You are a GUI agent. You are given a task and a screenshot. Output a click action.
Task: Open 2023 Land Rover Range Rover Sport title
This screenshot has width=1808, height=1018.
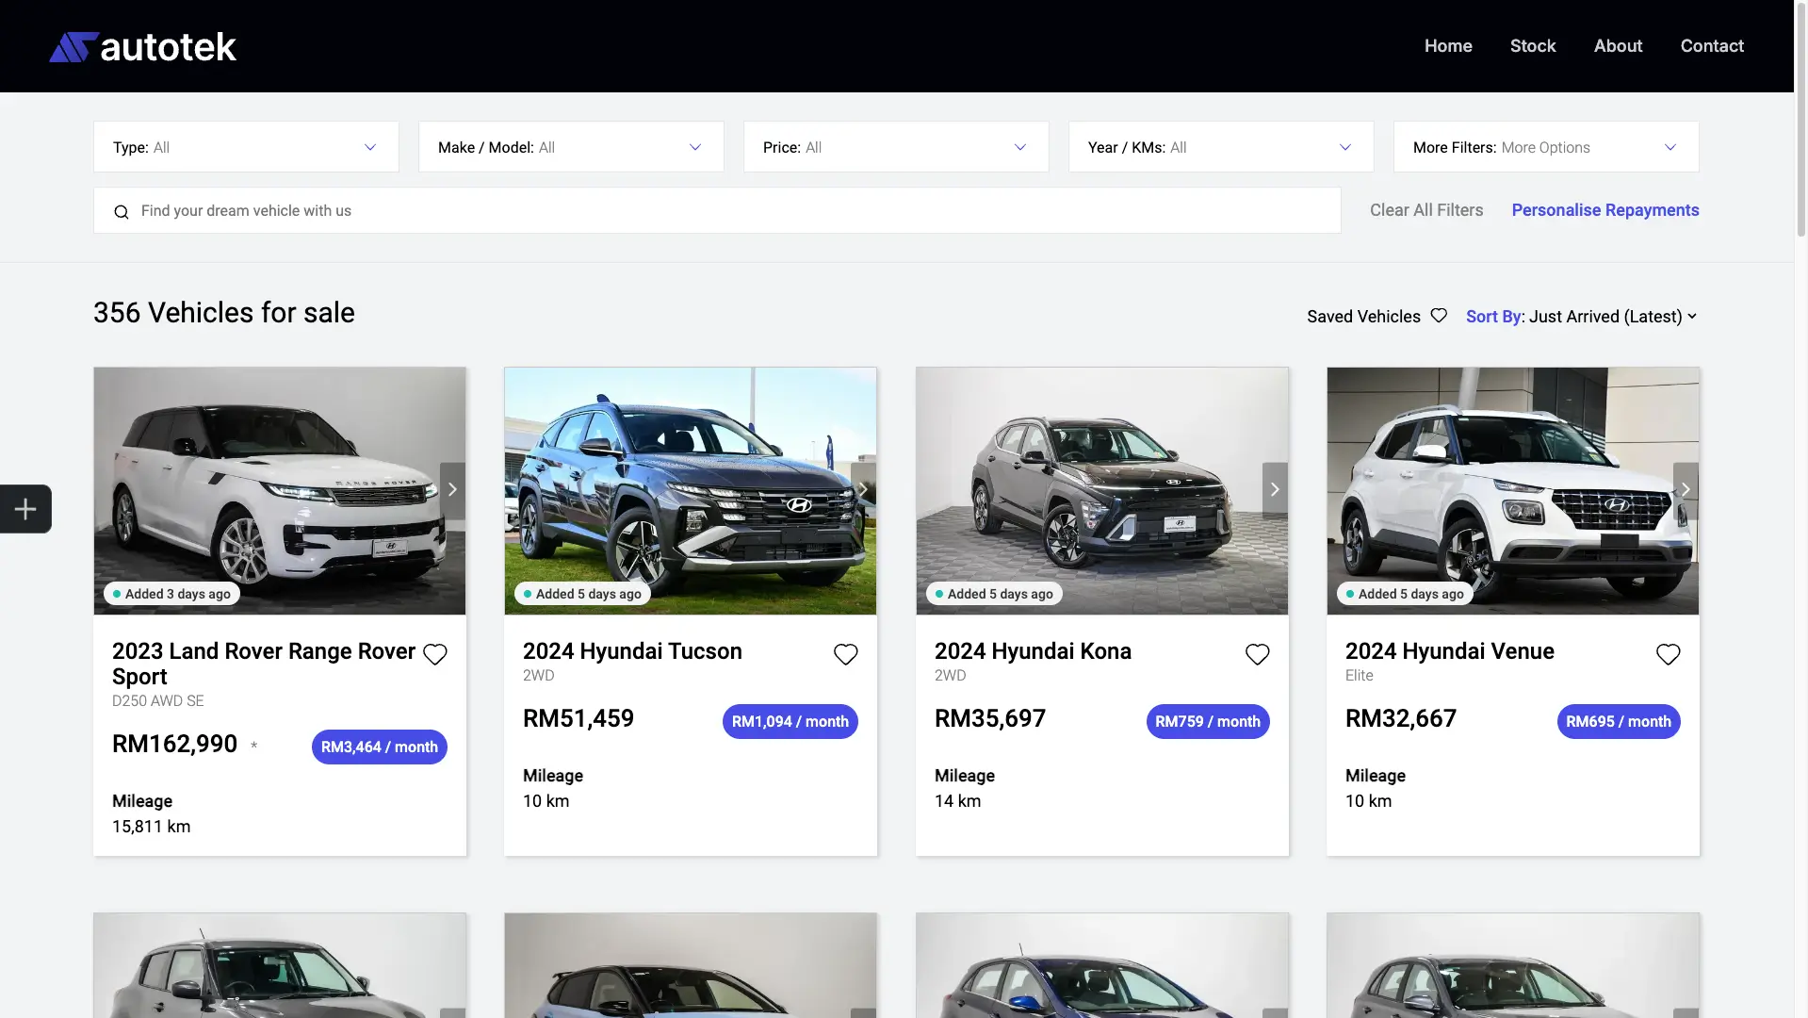(264, 664)
